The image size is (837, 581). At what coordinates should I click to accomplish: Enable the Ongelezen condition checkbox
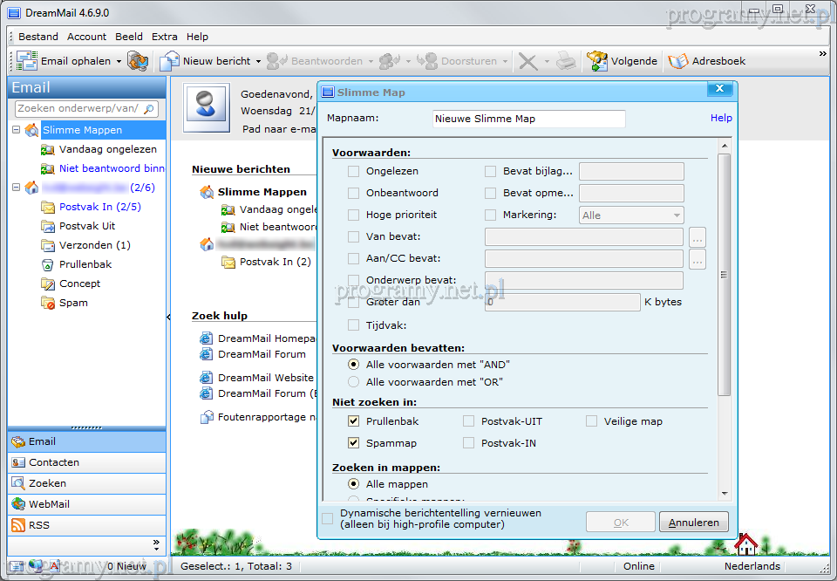coord(353,172)
